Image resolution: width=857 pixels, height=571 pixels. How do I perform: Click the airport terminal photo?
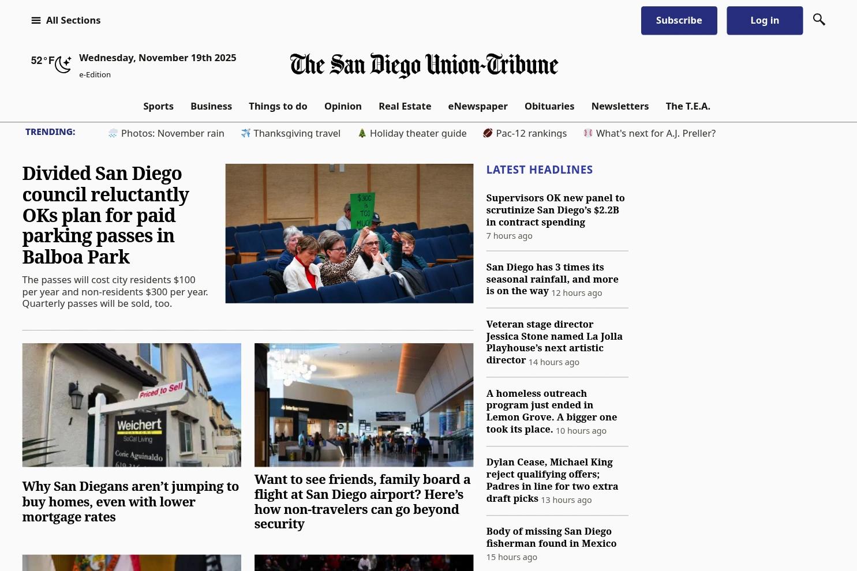click(364, 405)
